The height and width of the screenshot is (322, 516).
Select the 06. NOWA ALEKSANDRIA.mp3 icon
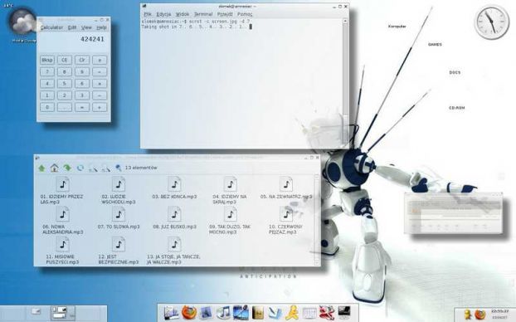[x=62, y=214]
